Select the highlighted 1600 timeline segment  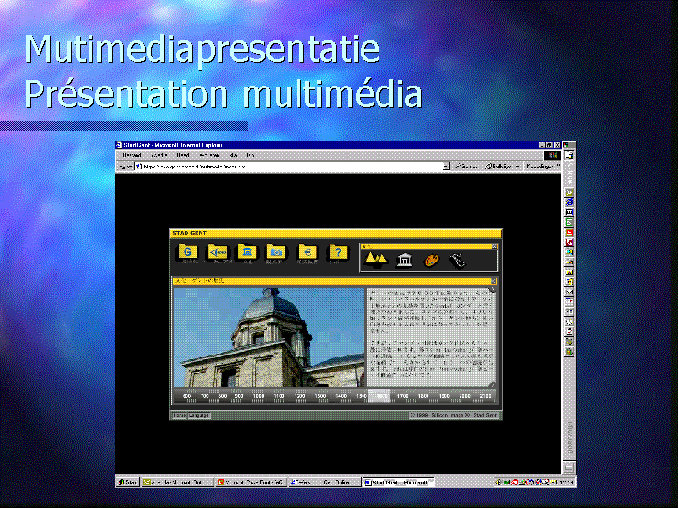[x=381, y=397]
